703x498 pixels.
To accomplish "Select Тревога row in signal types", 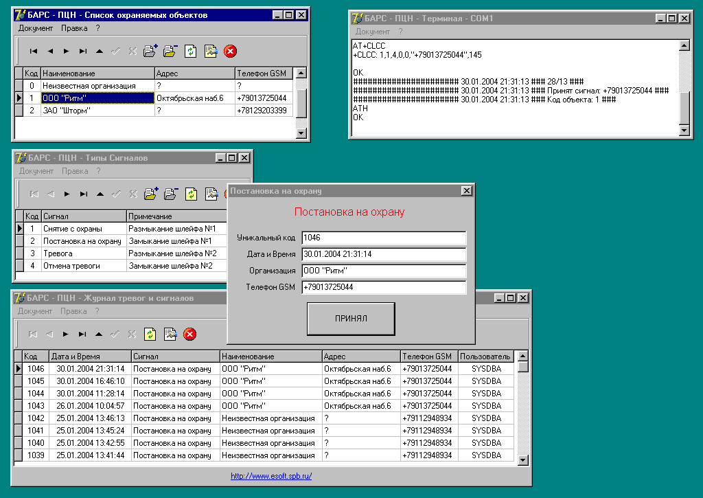I will tap(121, 253).
